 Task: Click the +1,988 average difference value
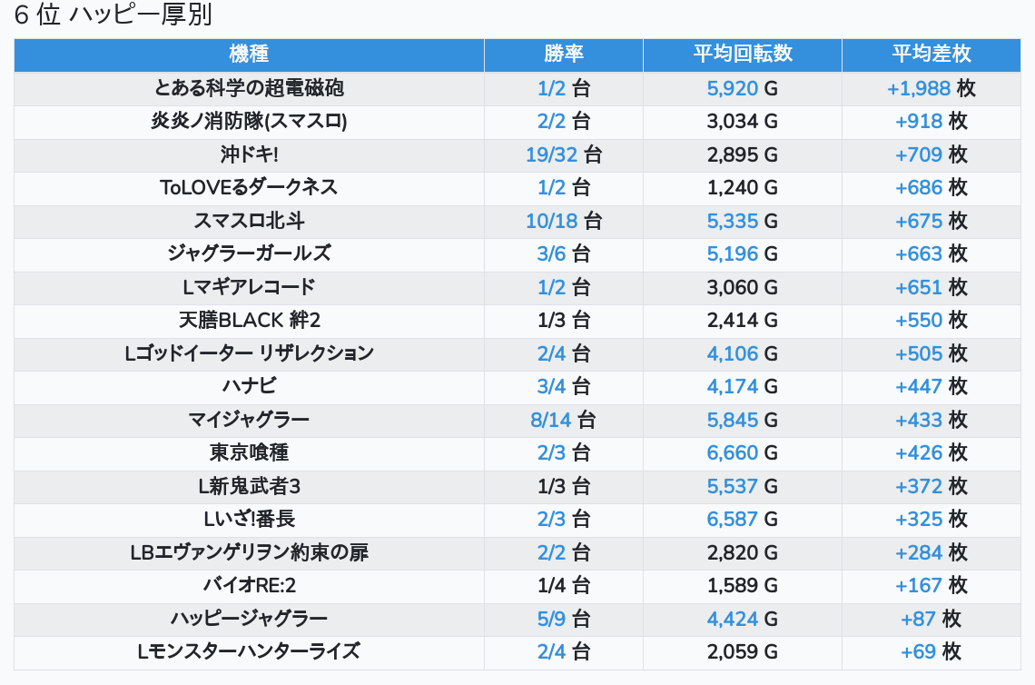coord(919,88)
